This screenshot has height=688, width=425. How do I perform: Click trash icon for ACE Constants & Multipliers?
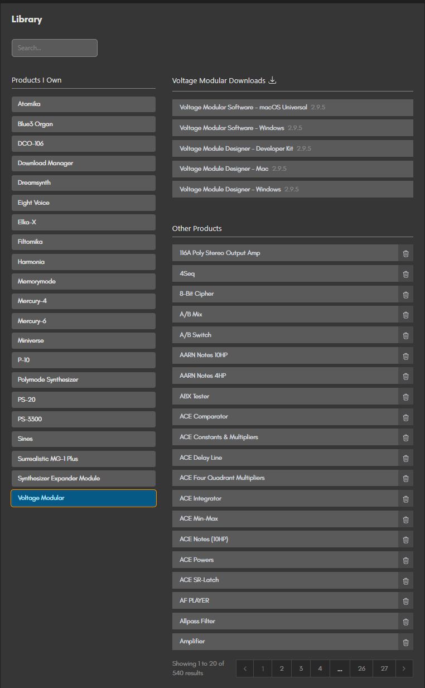pyautogui.click(x=405, y=437)
